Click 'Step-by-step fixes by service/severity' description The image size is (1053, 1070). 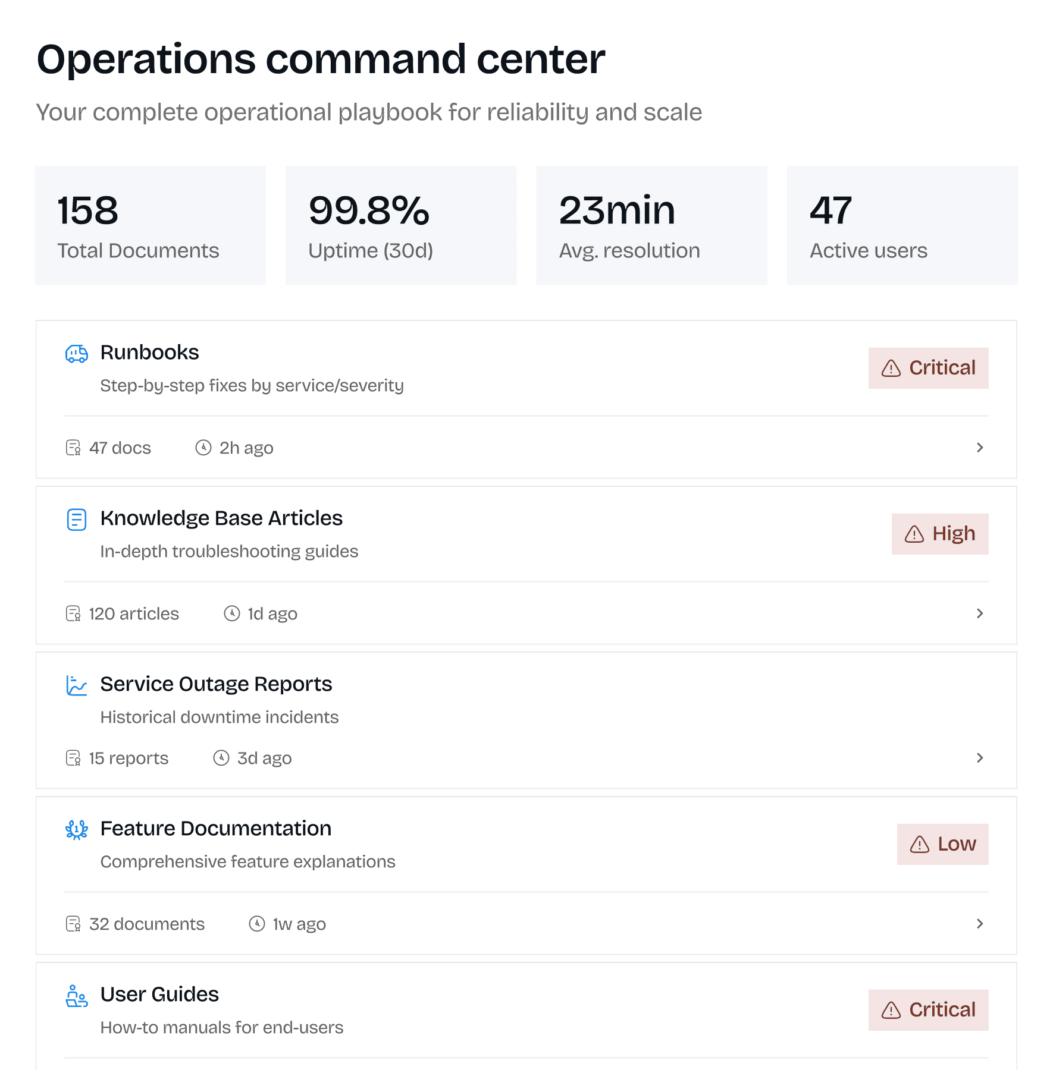252,386
